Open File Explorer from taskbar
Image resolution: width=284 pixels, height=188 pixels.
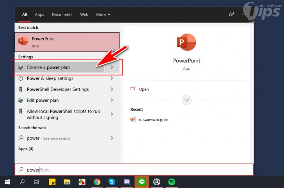[67, 182]
